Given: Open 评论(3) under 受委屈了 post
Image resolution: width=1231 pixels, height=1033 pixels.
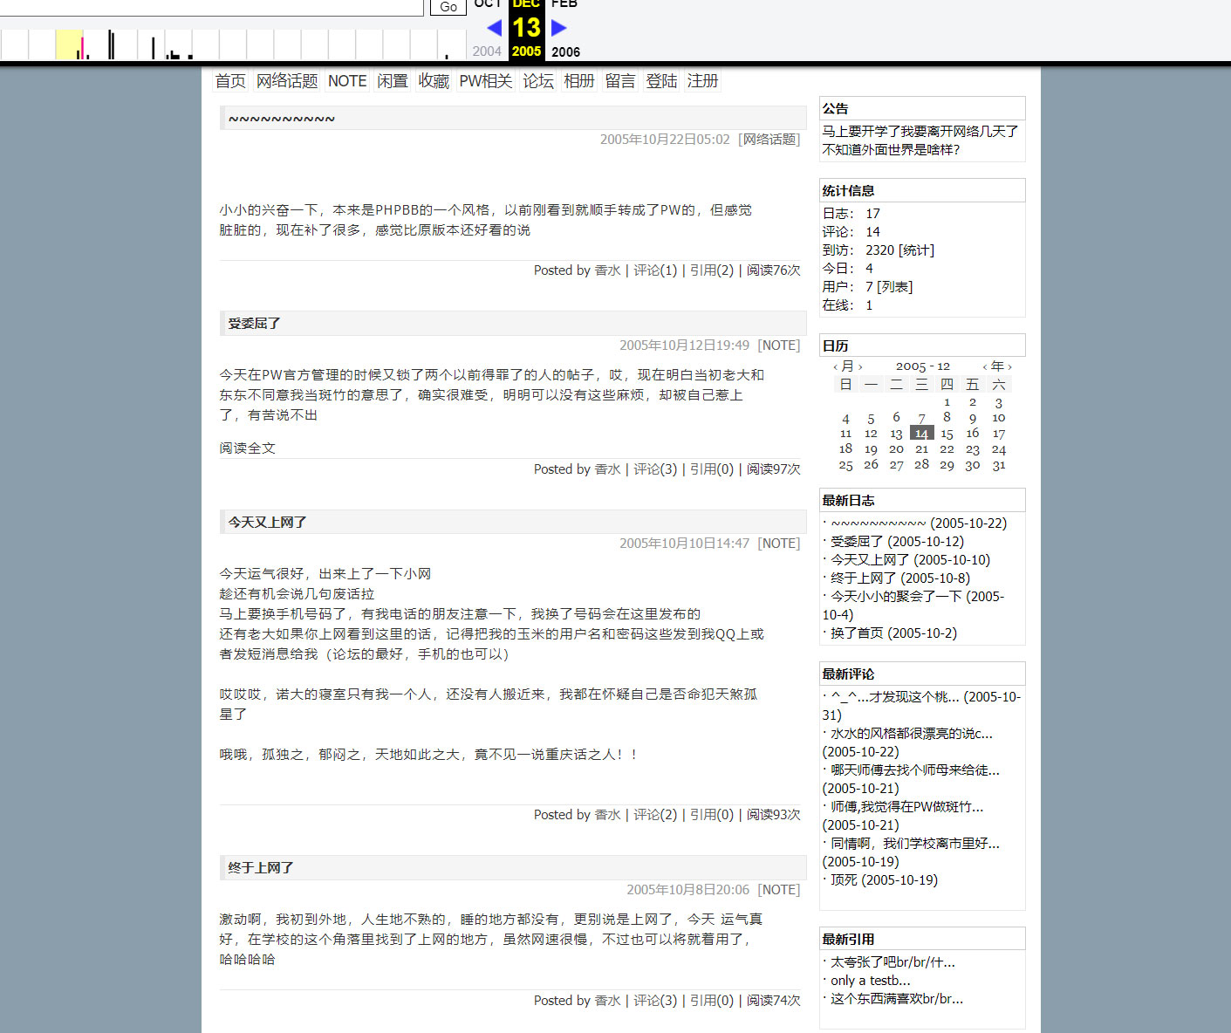Looking at the screenshot, I should tap(655, 469).
